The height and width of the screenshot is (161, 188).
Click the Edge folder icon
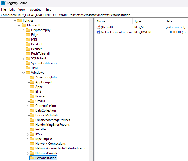(28, 35)
